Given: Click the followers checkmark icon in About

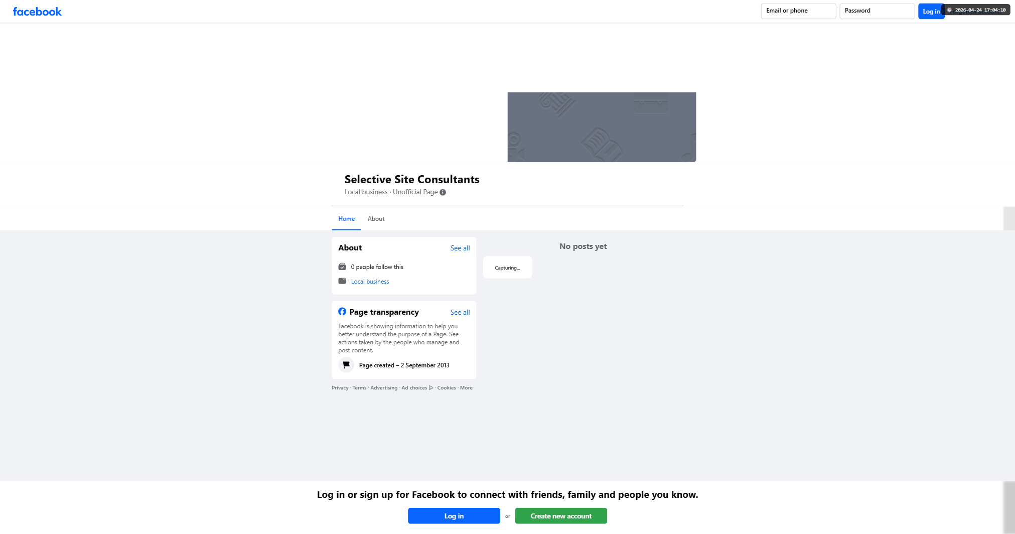Looking at the screenshot, I should point(342,266).
